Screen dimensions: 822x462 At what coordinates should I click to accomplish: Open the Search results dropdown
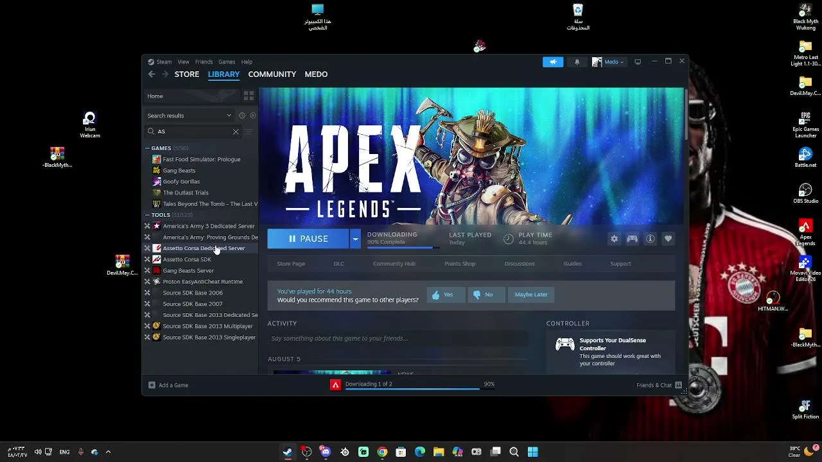click(x=189, y=116)
